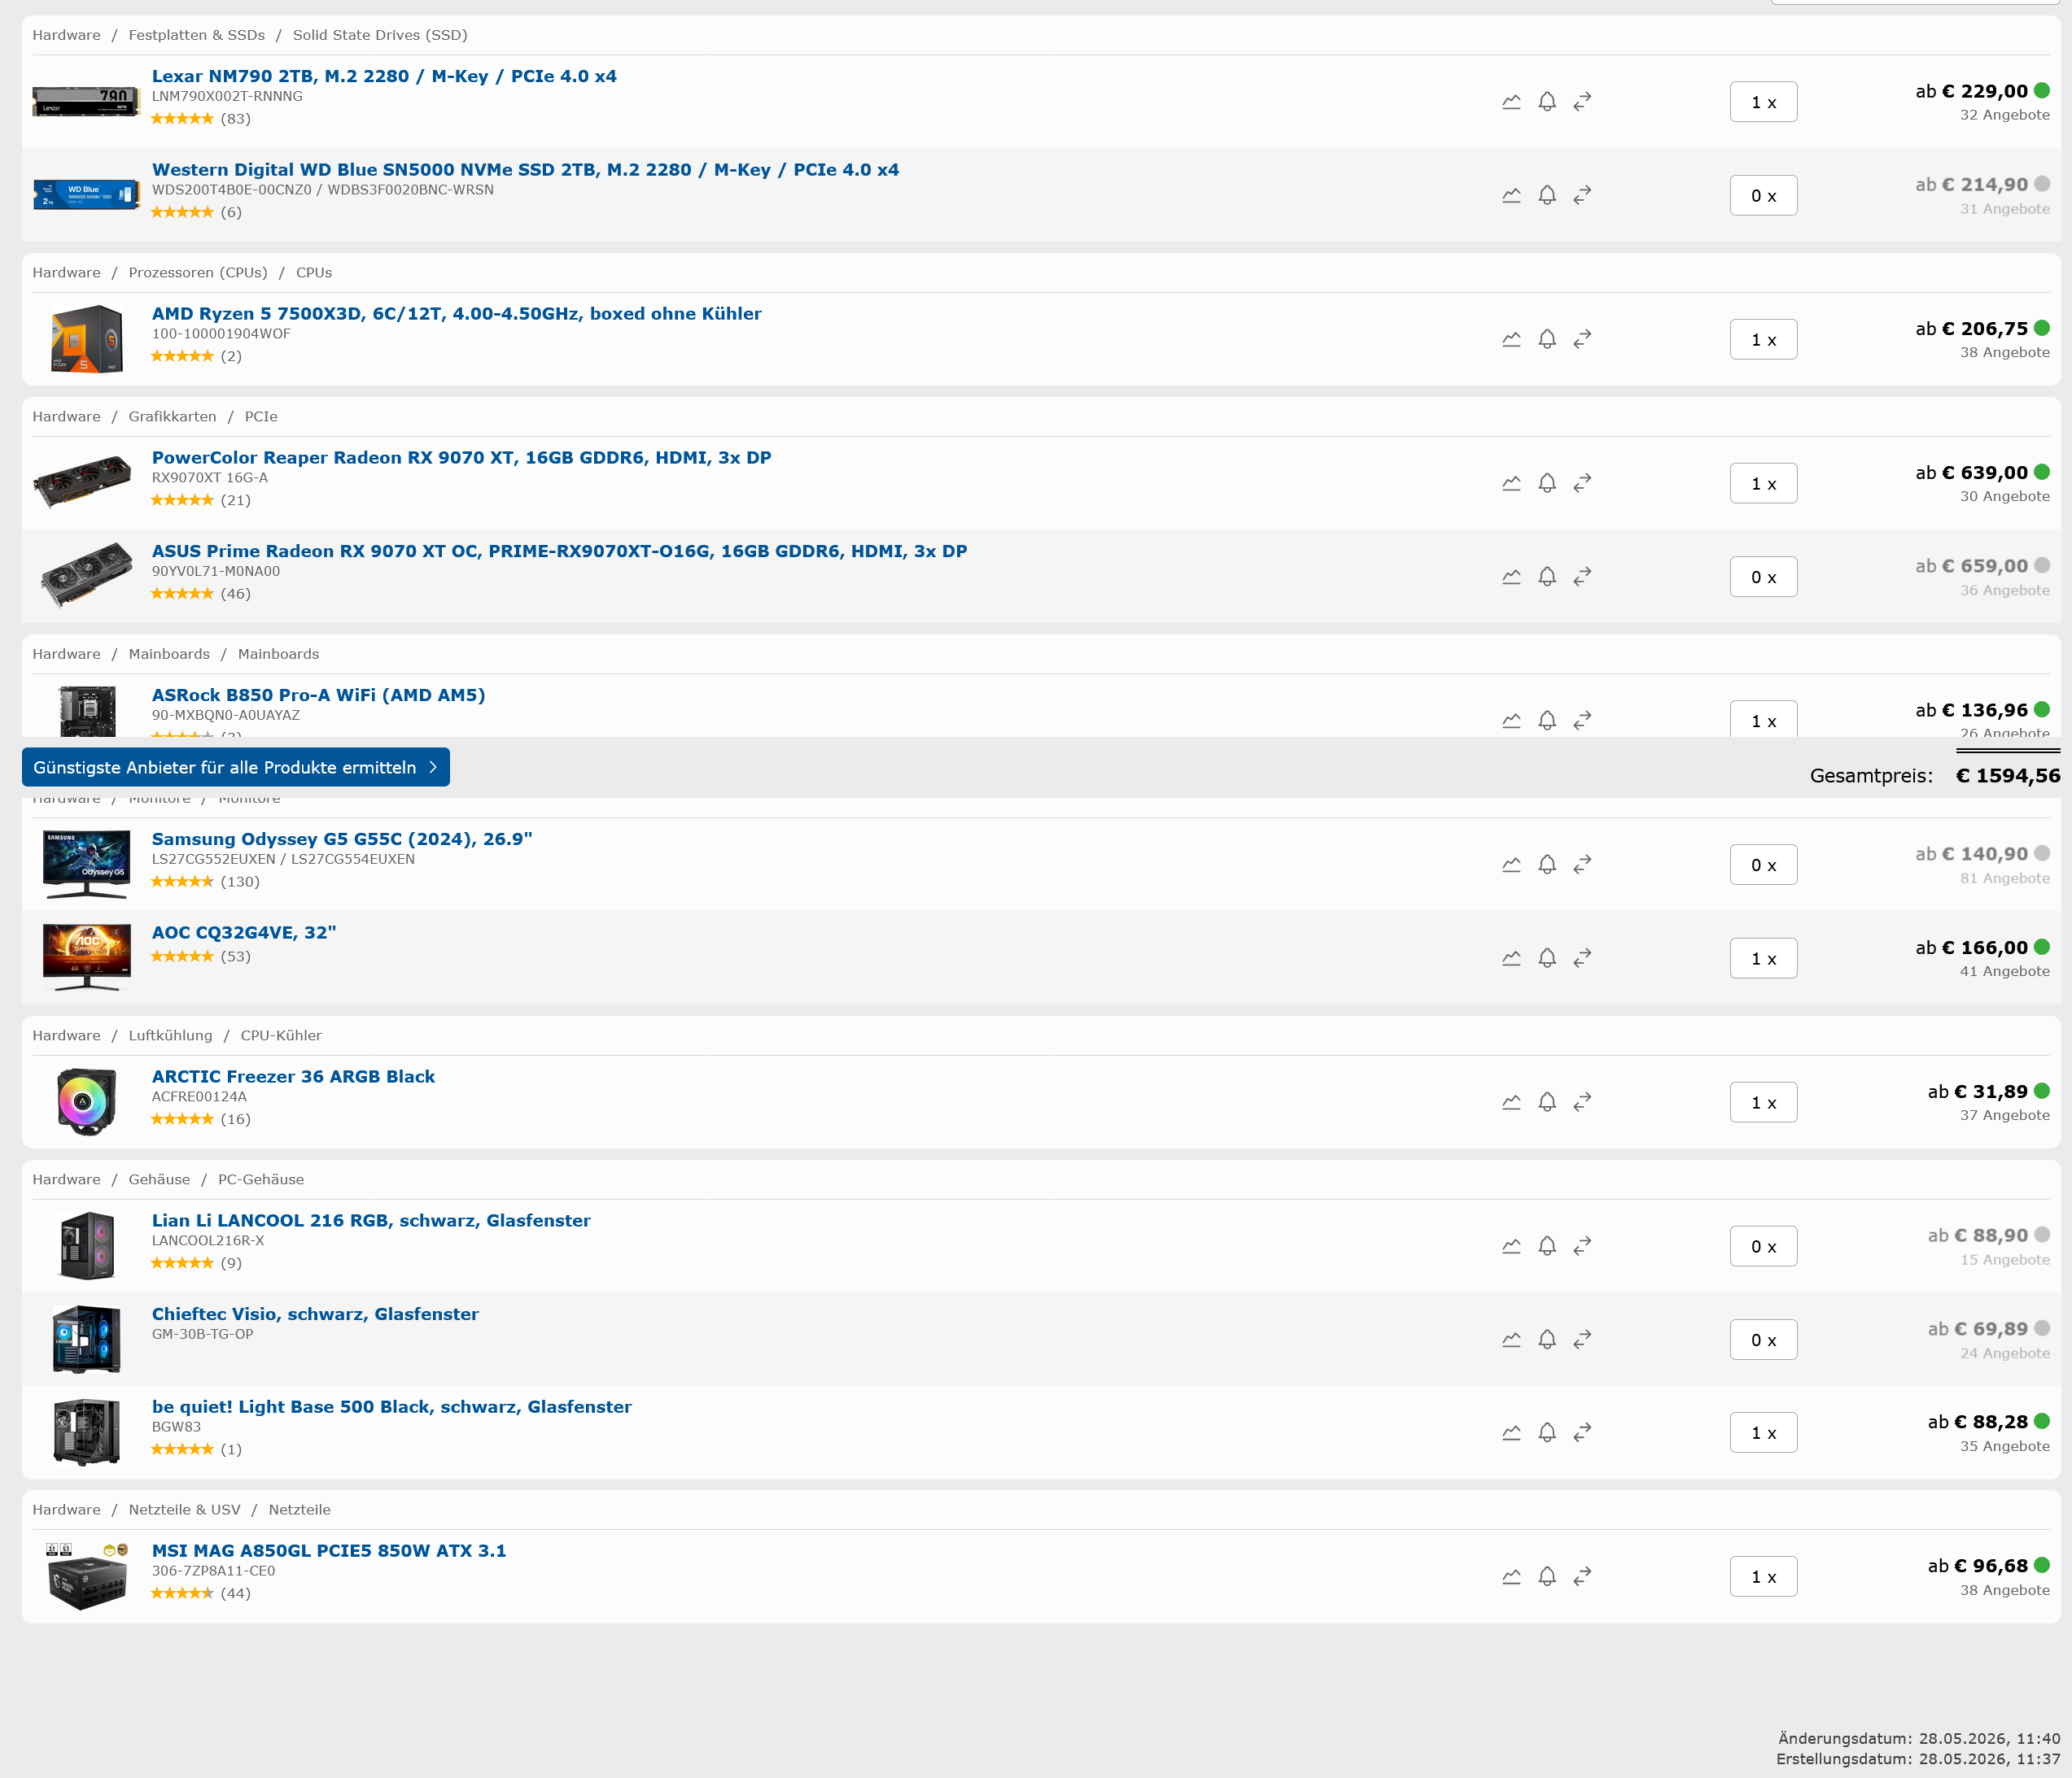The image size is (2072, 1778).
Task: Click swap arrows icon for Ryzen 5 7500X3D
Action: [x=1582, y=340]
